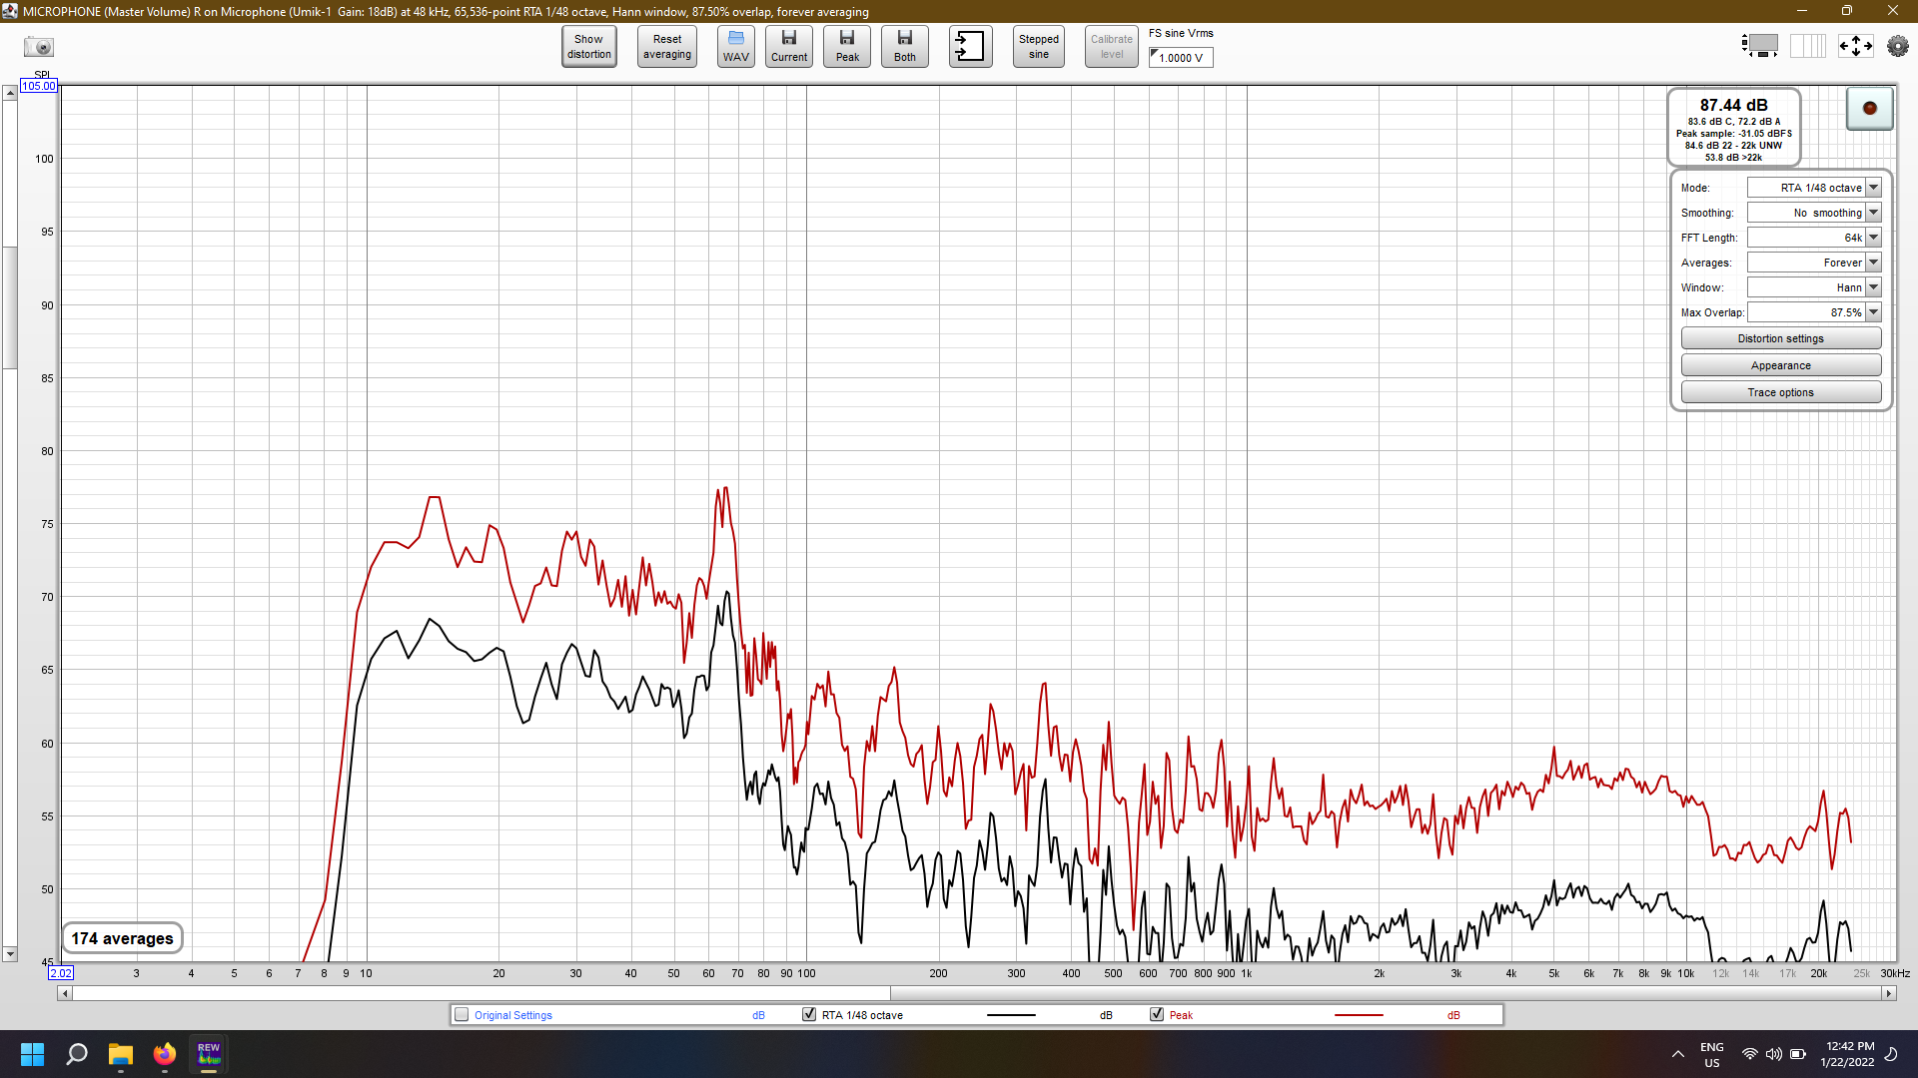
Task: Toggle the RTA 1/48 octave trace checkbox
Action: [x=809, y=1015]
